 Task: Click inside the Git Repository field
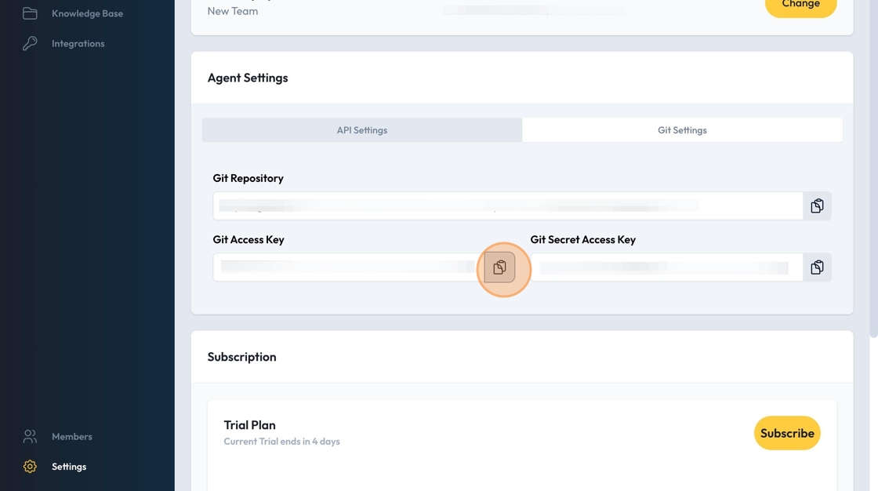tap(507, 206)
